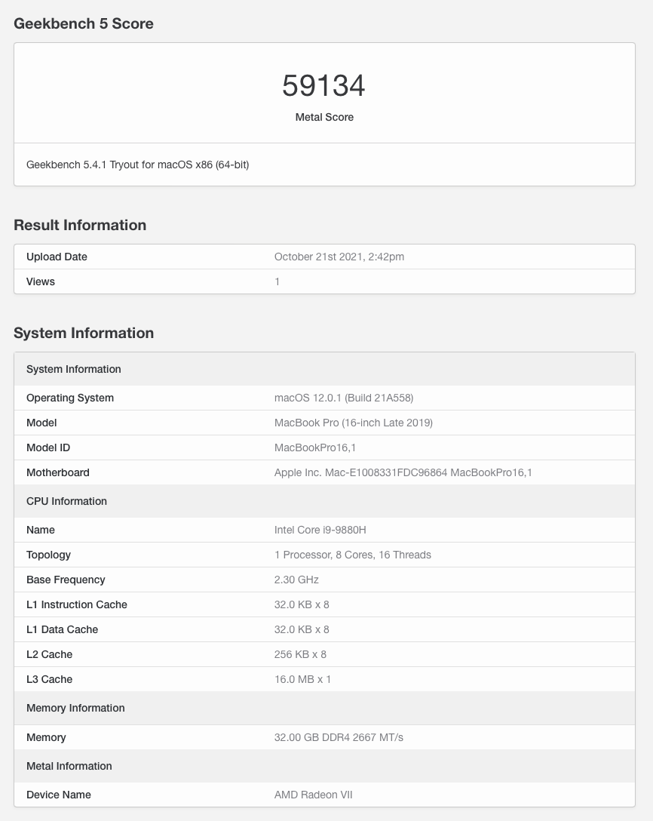This screenshot has width=653, height=821.
Task: Click the 'Result Information' heading
Action: point(80,225)
